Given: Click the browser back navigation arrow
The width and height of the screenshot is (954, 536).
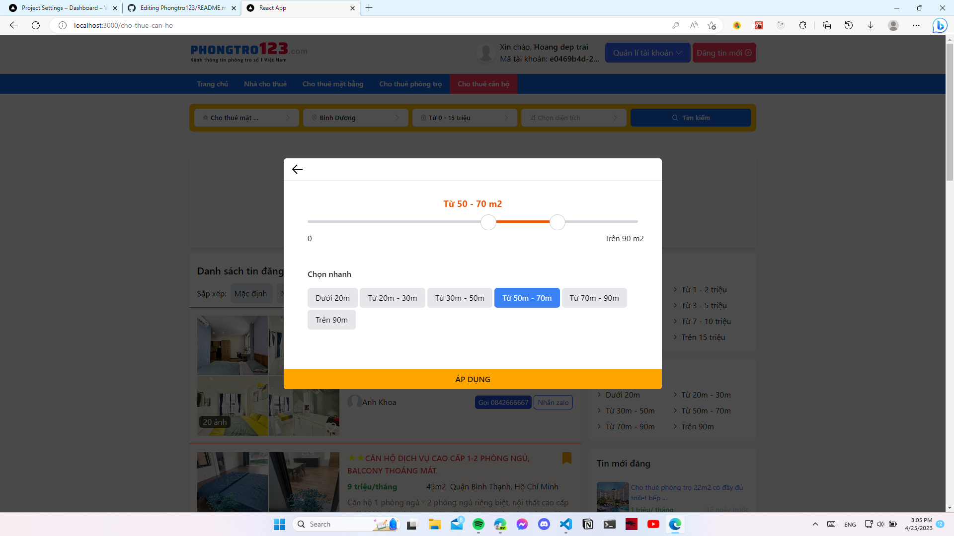Looking at the screenshot, I should click(x=14, y=25).
